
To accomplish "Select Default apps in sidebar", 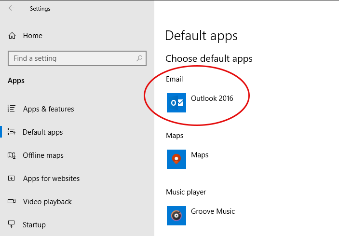I will click(x=43, y=132).
